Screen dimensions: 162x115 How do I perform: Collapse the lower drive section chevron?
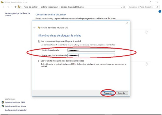[x=146, y=64]
